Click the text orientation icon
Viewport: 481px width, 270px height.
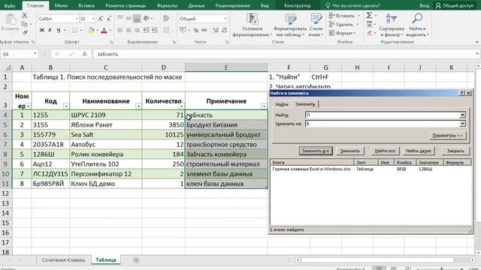147,18
